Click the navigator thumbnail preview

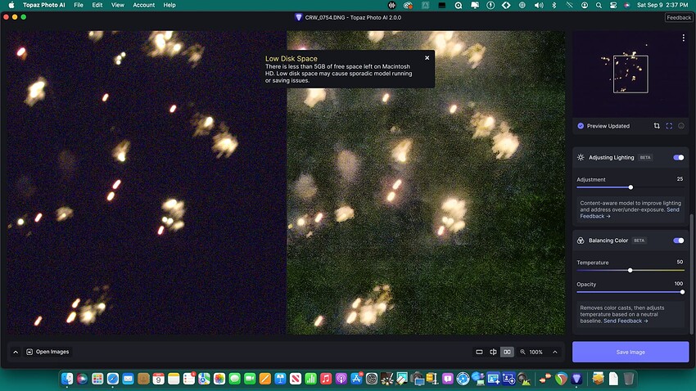(630, 74)
